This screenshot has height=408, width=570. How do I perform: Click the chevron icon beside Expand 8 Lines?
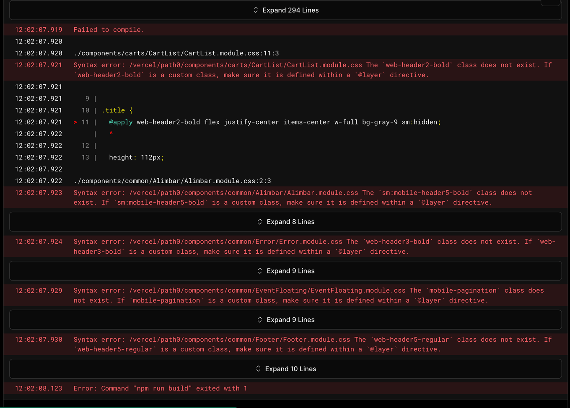point(259,221)
